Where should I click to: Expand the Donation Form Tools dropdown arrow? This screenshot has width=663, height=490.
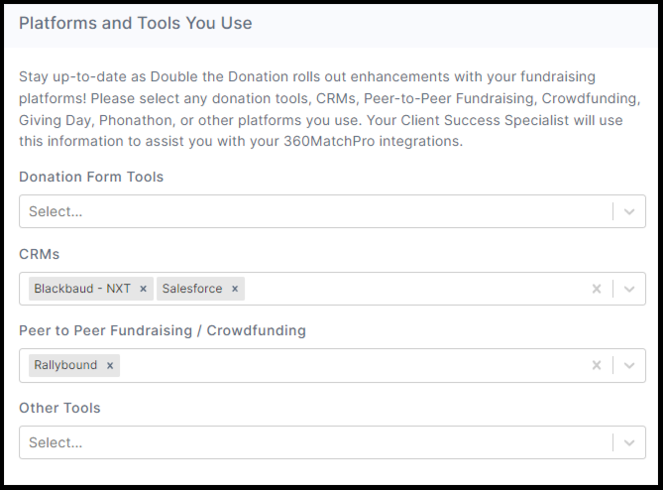[x=629, y=211]
